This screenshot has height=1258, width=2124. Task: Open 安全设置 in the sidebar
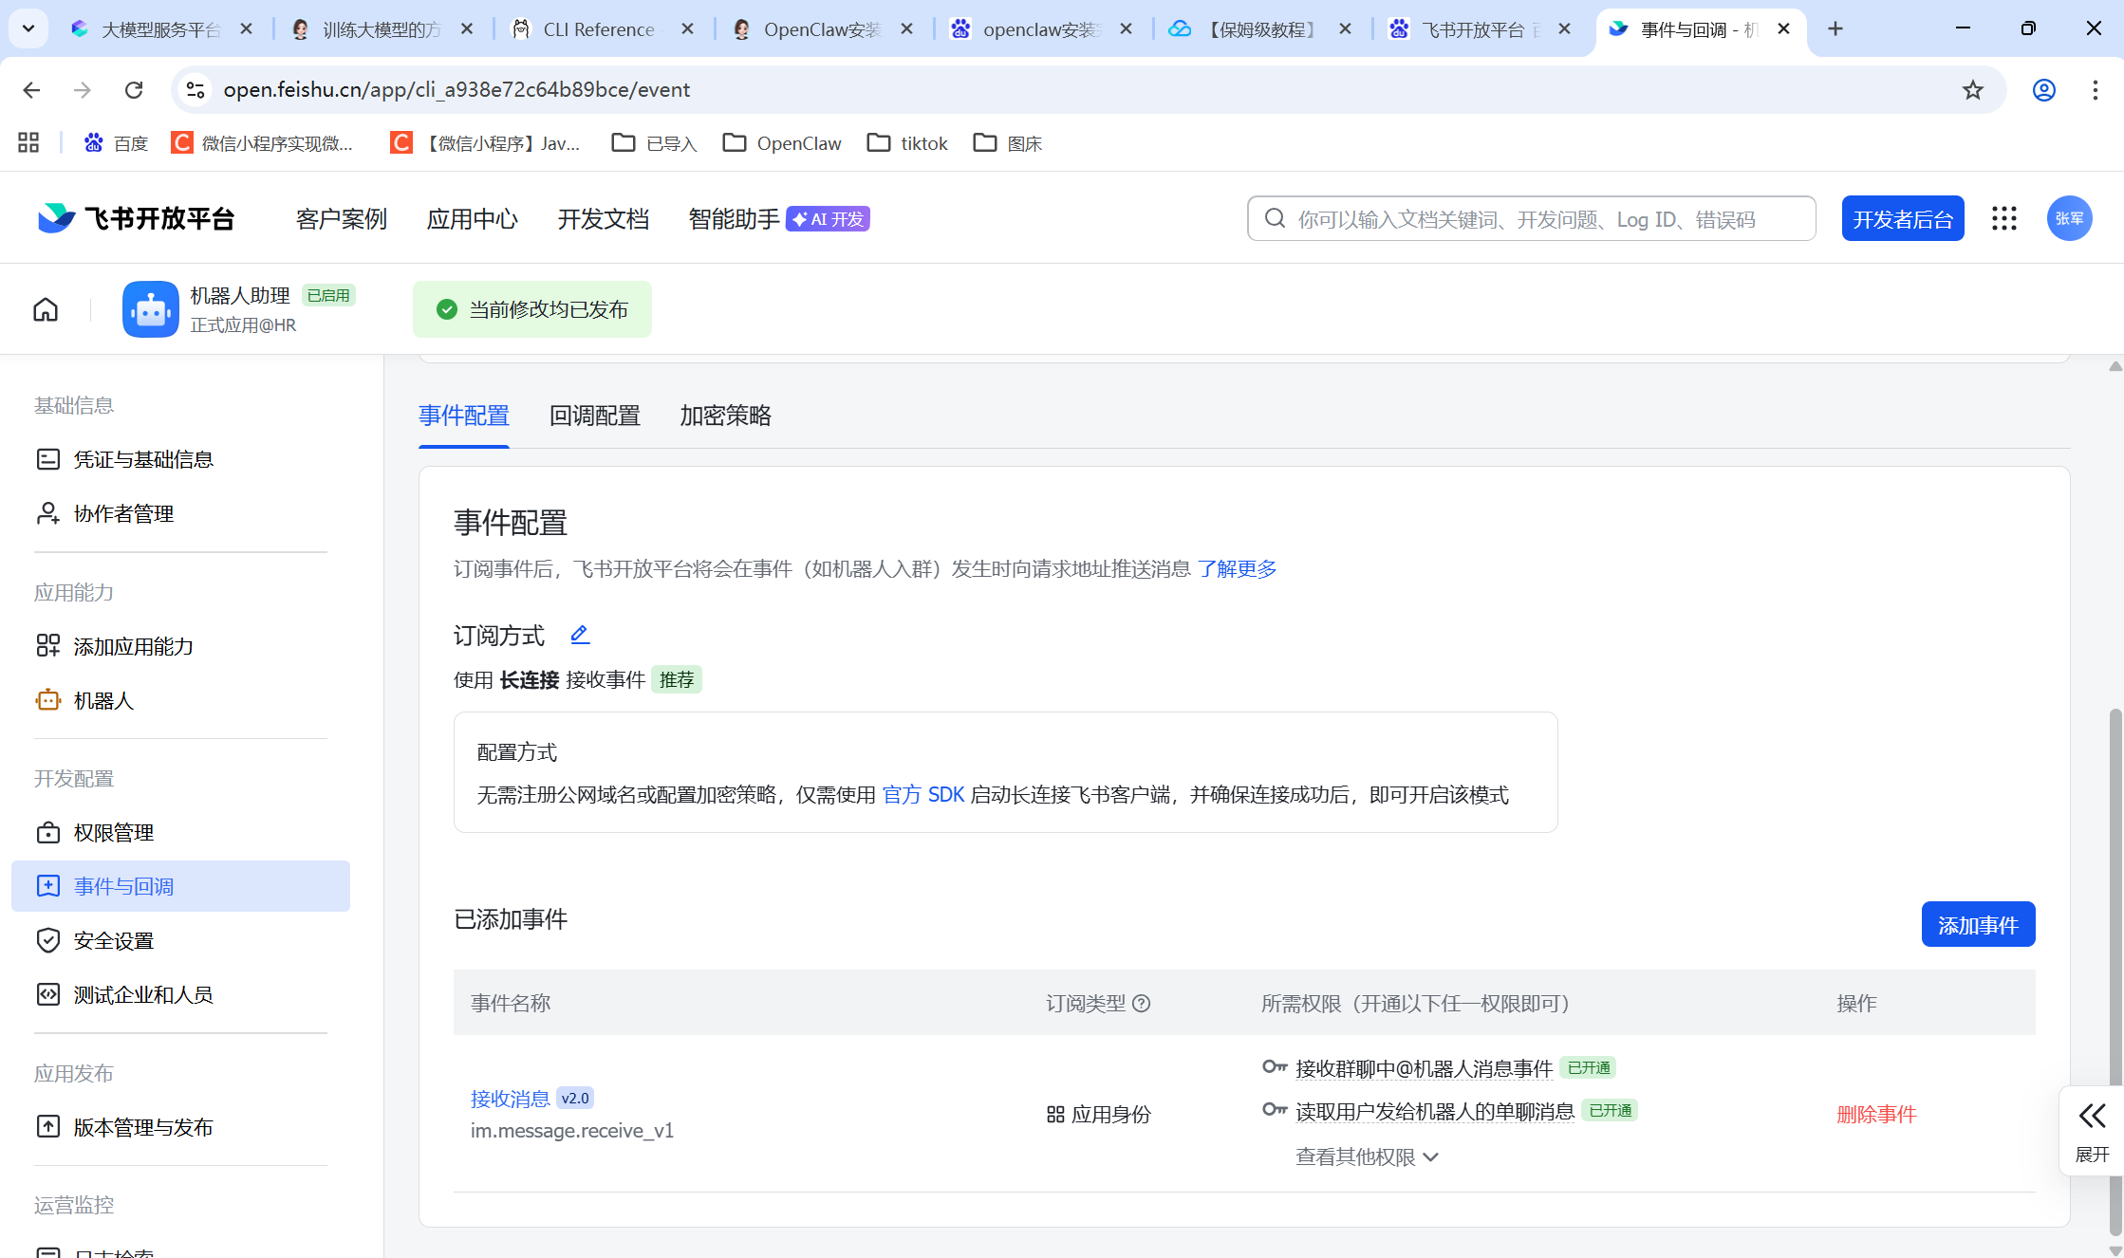tap(113, 941)
